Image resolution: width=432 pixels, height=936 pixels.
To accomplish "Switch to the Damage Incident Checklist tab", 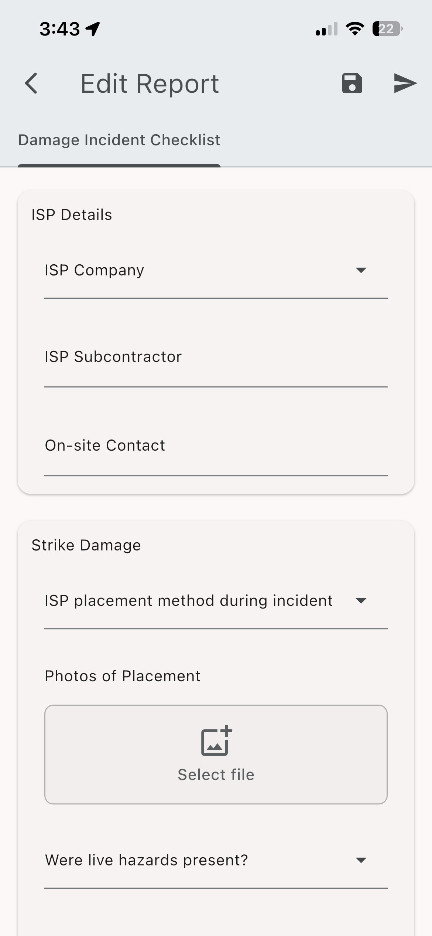I will pyautogui.click(x=119, y=140).
